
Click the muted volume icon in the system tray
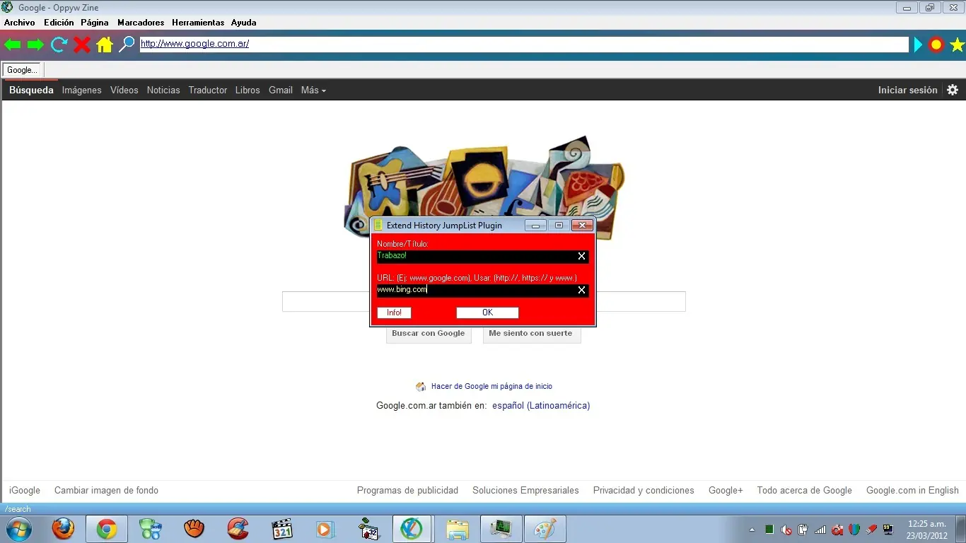pyautogui.click(x=786, y=530)
